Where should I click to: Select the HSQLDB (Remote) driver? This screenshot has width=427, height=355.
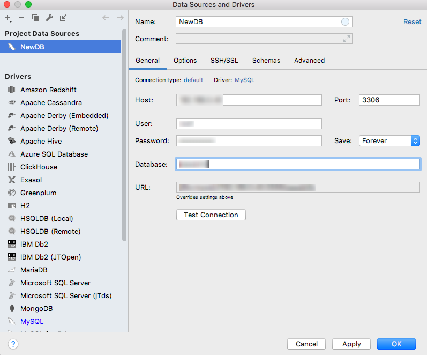(60, 231)
